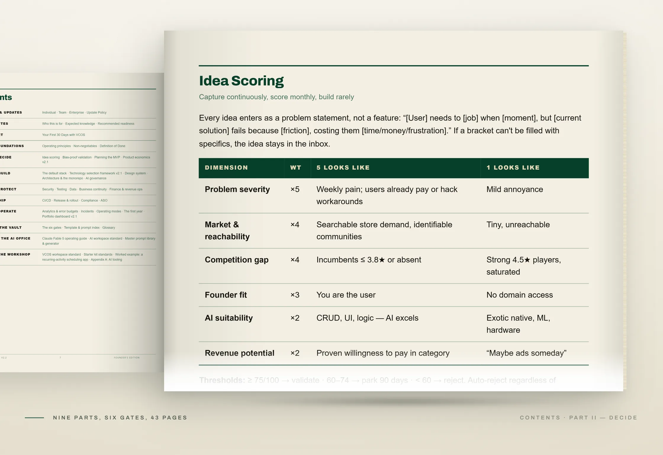Click "THE AI OFFICE" section label
This screenshot has height=455, width=663.
coord(15,238)
